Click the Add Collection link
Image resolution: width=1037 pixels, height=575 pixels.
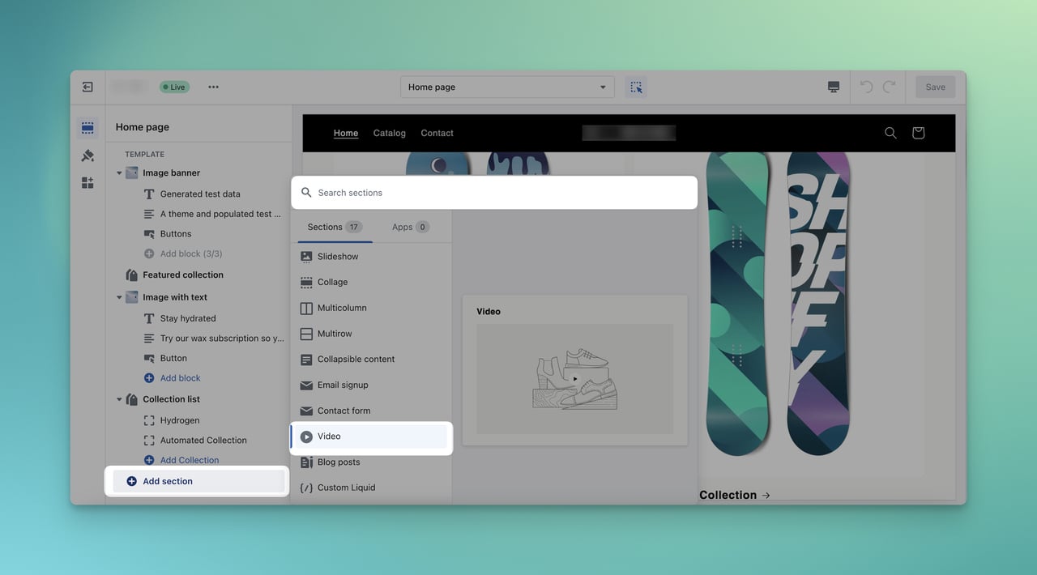[190, 460]
